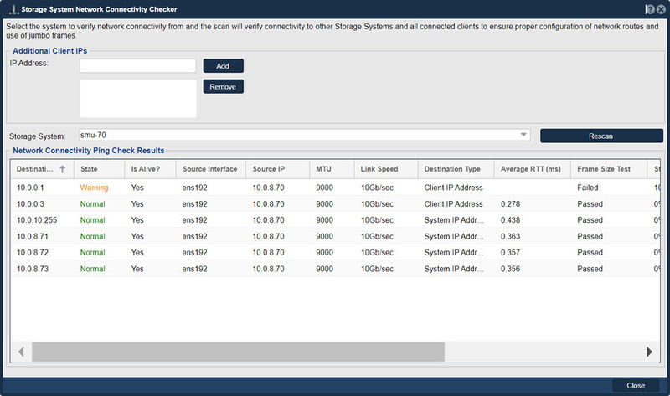
Task: Click the Close button at bottom
Action: click(x=636, y=385)
